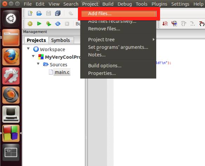Open a file with the Open icon

[x=39, y=13]
